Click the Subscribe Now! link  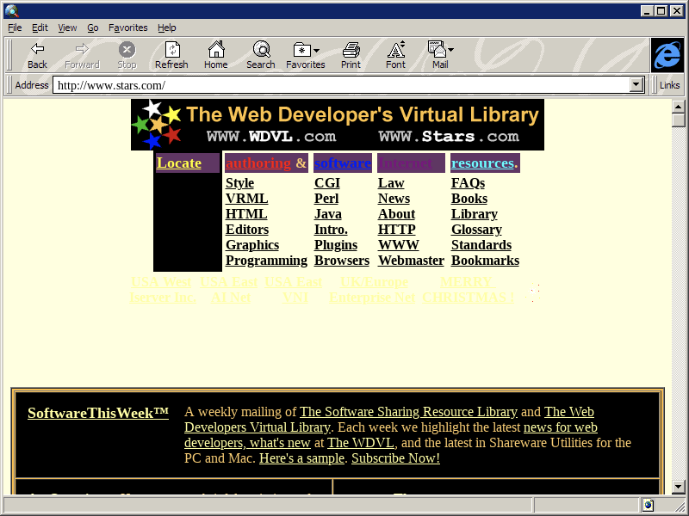click(395, 458)
